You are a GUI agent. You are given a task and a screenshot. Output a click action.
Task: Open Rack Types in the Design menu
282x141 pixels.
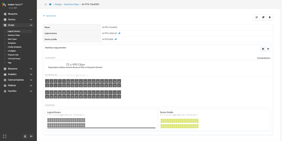click(x=12, y=39)
